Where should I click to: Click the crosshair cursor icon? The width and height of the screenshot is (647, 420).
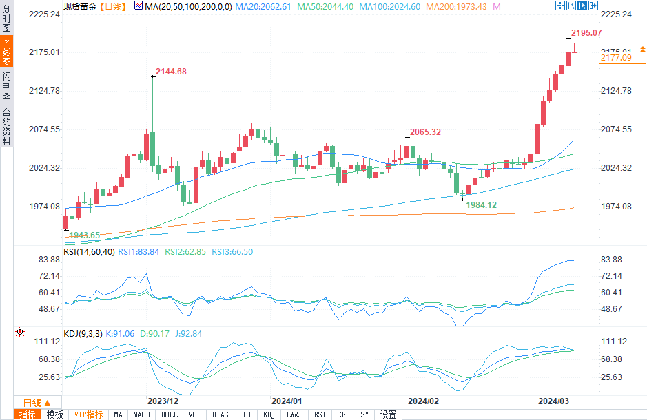tap(560, 6)
